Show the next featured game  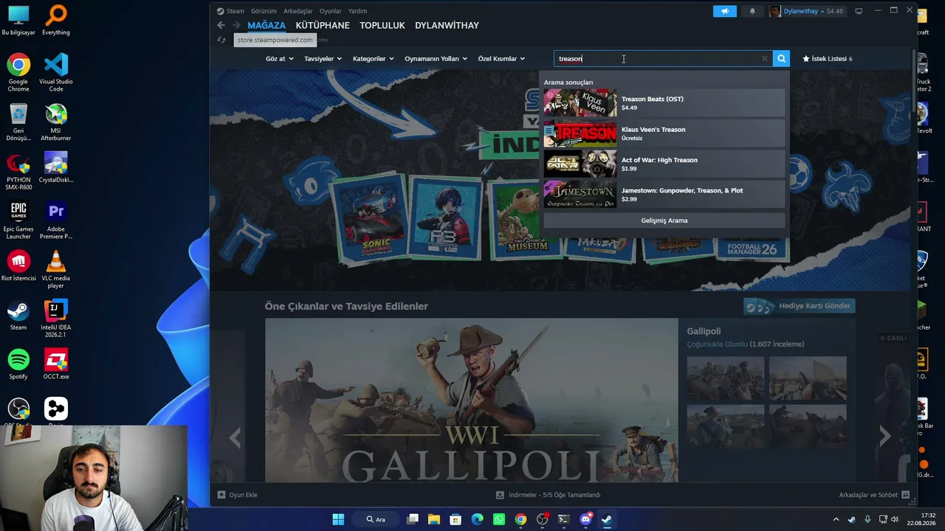point(884,436)
